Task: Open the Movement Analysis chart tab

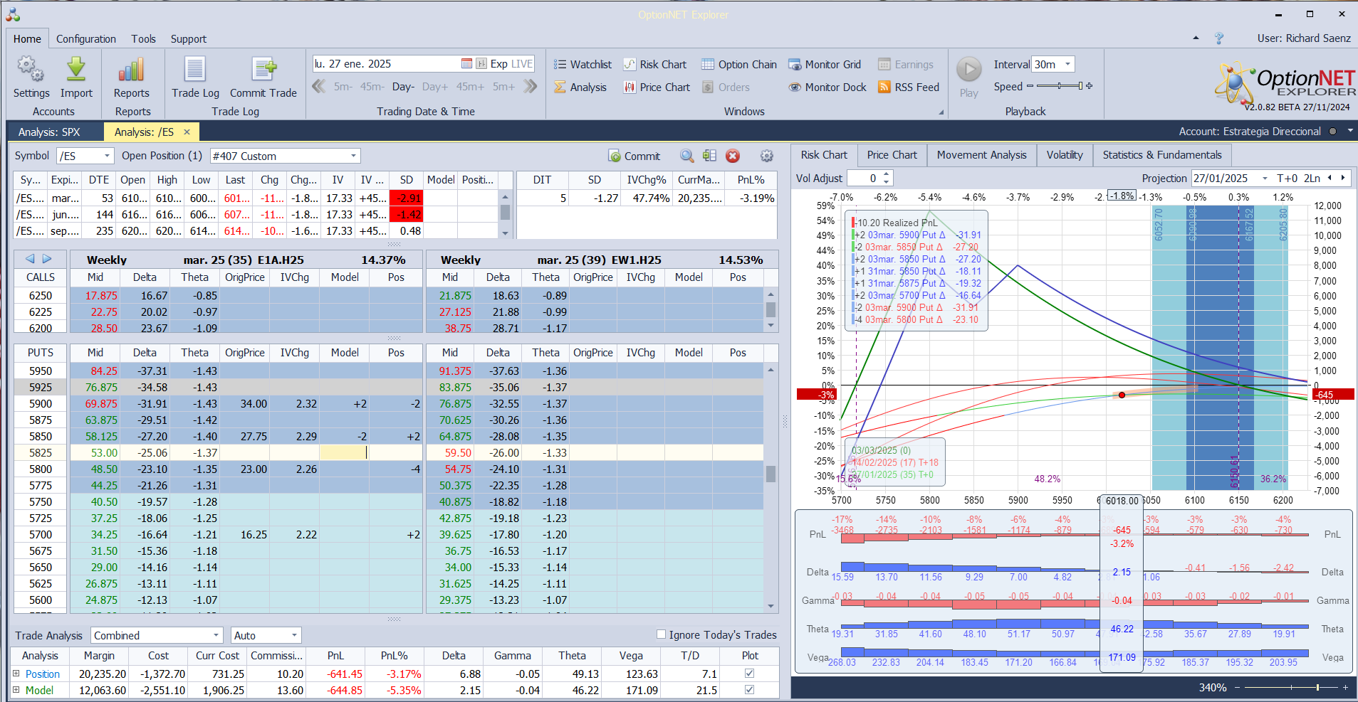Action: (x=981, y=155)
